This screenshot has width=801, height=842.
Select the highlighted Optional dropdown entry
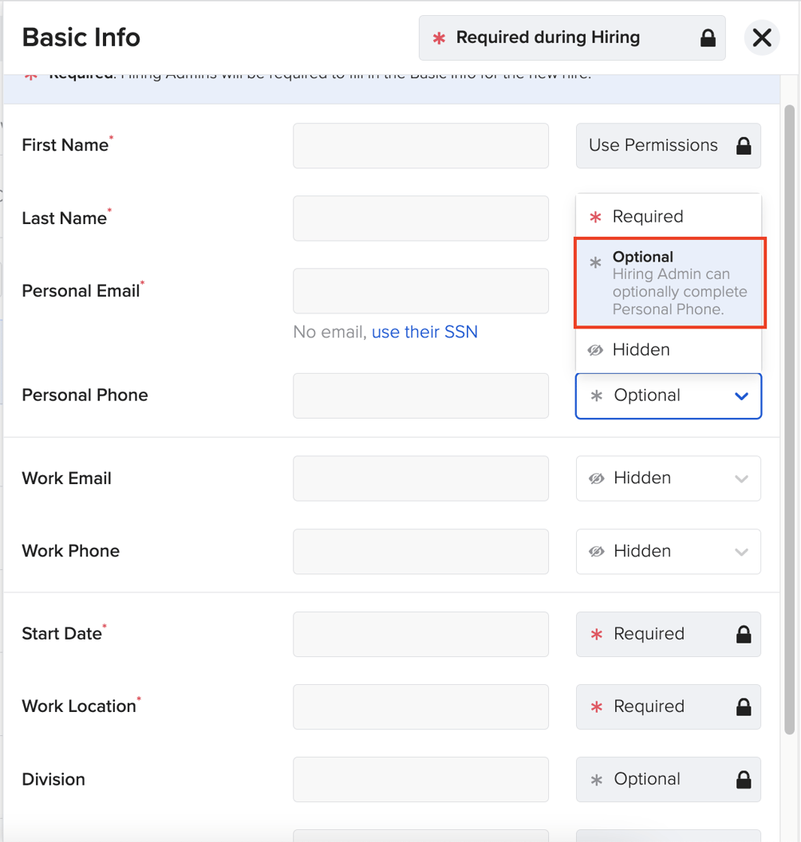pyautogui.click(x=670, y=283)
